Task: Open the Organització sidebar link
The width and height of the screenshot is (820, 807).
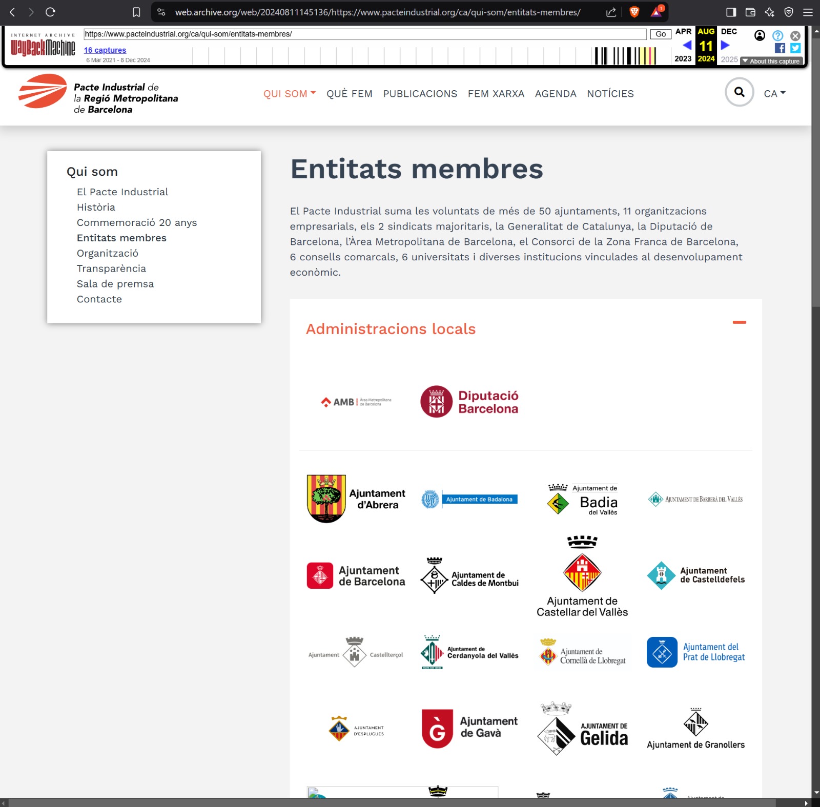Action: tap(108, 253)
